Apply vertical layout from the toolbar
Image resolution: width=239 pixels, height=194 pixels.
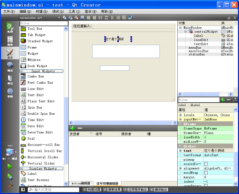(95, 18)
